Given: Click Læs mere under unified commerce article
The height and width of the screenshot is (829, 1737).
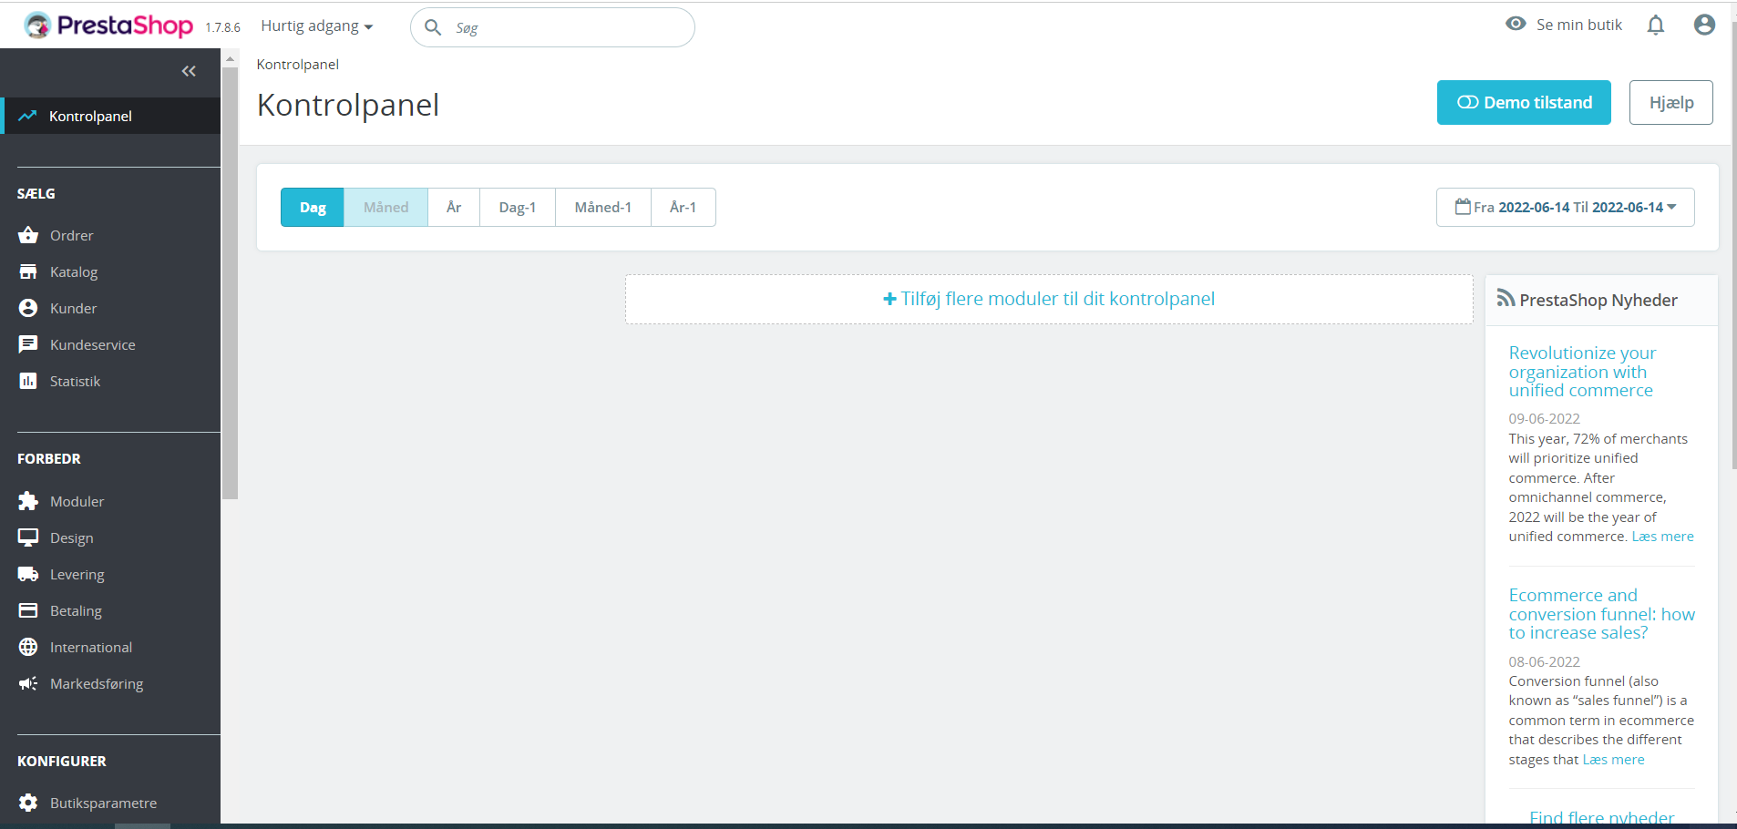Looking at the screenshot, I should pos(1662,537).
